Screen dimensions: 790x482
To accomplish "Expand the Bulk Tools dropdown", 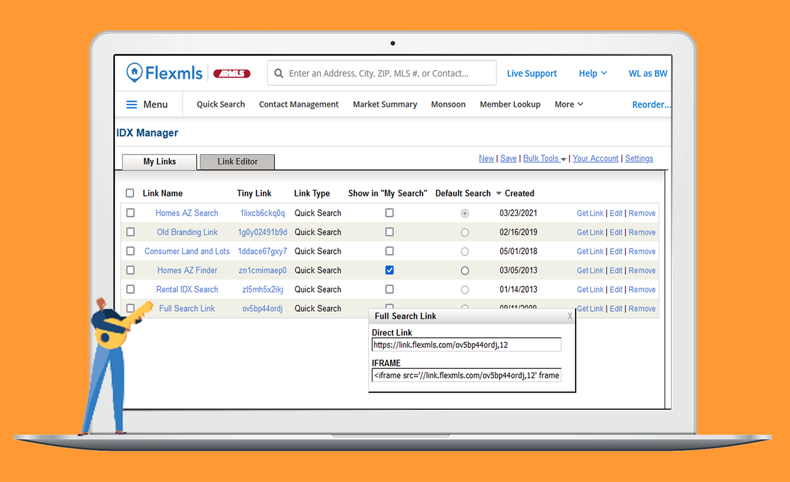I will pyautogui.click(x=544, y=158).
